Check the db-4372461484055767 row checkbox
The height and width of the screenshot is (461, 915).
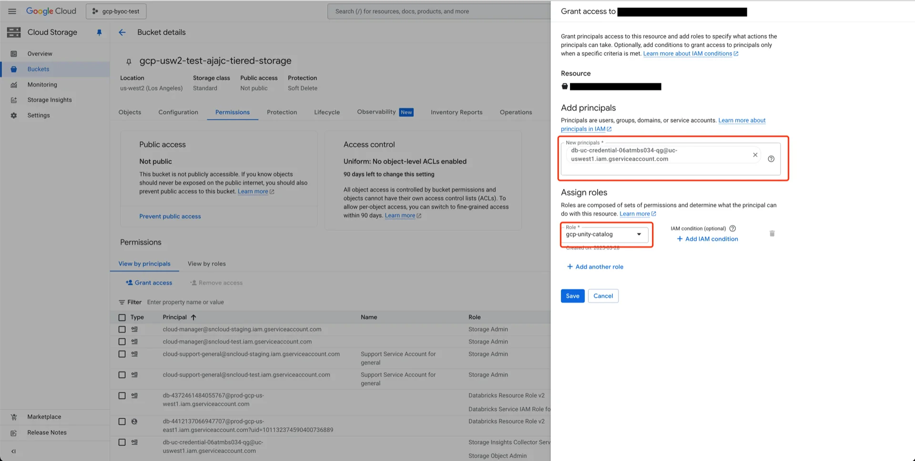point(122,395)
